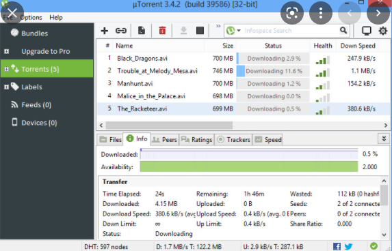Select Torrents (5) in sidebar

point(47,68)
